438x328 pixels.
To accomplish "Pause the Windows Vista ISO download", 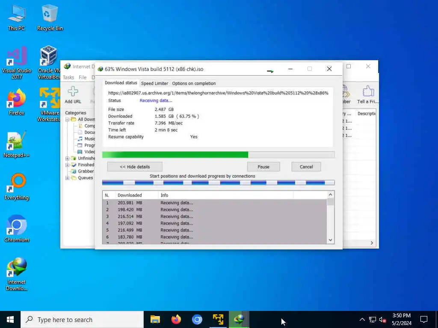I will point(263,167).
